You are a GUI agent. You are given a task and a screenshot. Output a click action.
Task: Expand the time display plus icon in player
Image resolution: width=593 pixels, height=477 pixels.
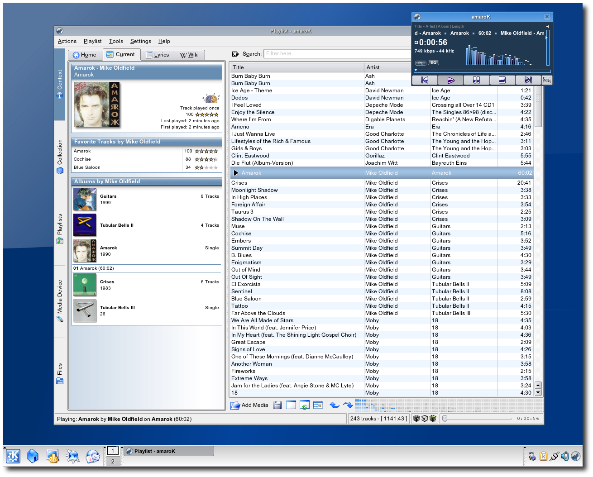click(416, 43)
